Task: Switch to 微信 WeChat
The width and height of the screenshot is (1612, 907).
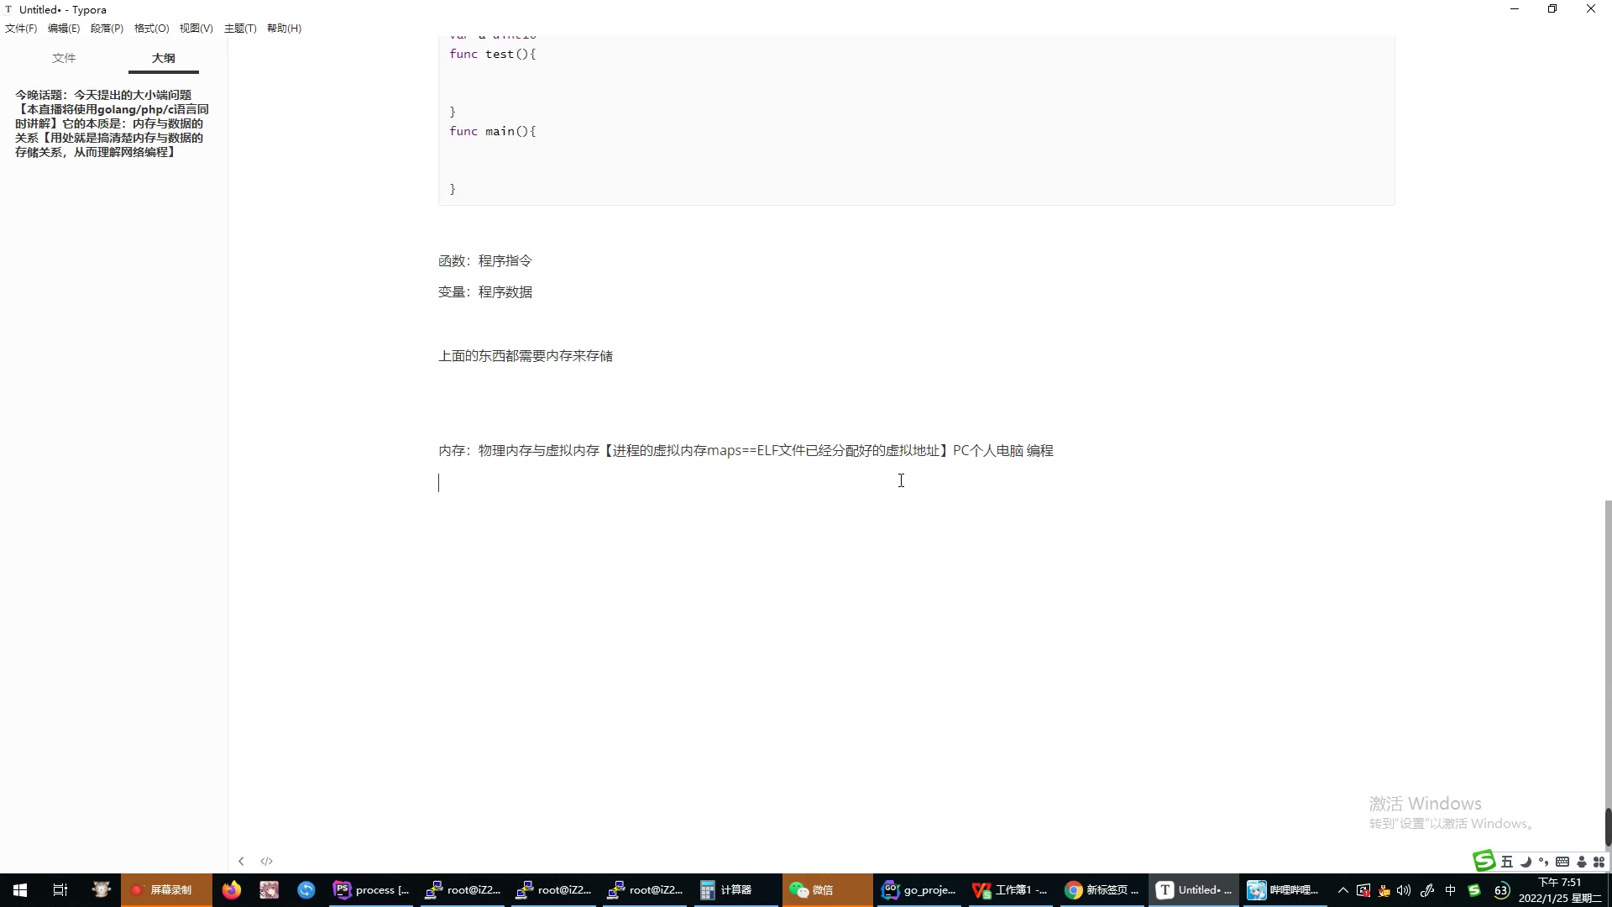Action: pos(828,890)
